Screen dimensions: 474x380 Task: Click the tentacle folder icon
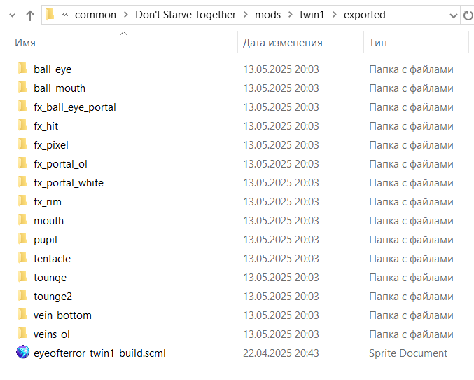[22, 259]
